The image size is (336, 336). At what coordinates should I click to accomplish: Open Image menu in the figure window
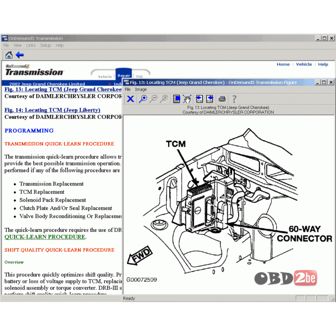pyautogui.click(x=141, y=89)
